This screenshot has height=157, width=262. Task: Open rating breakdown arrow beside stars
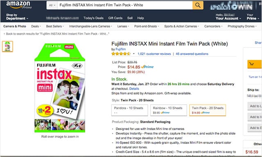(134, 54)
